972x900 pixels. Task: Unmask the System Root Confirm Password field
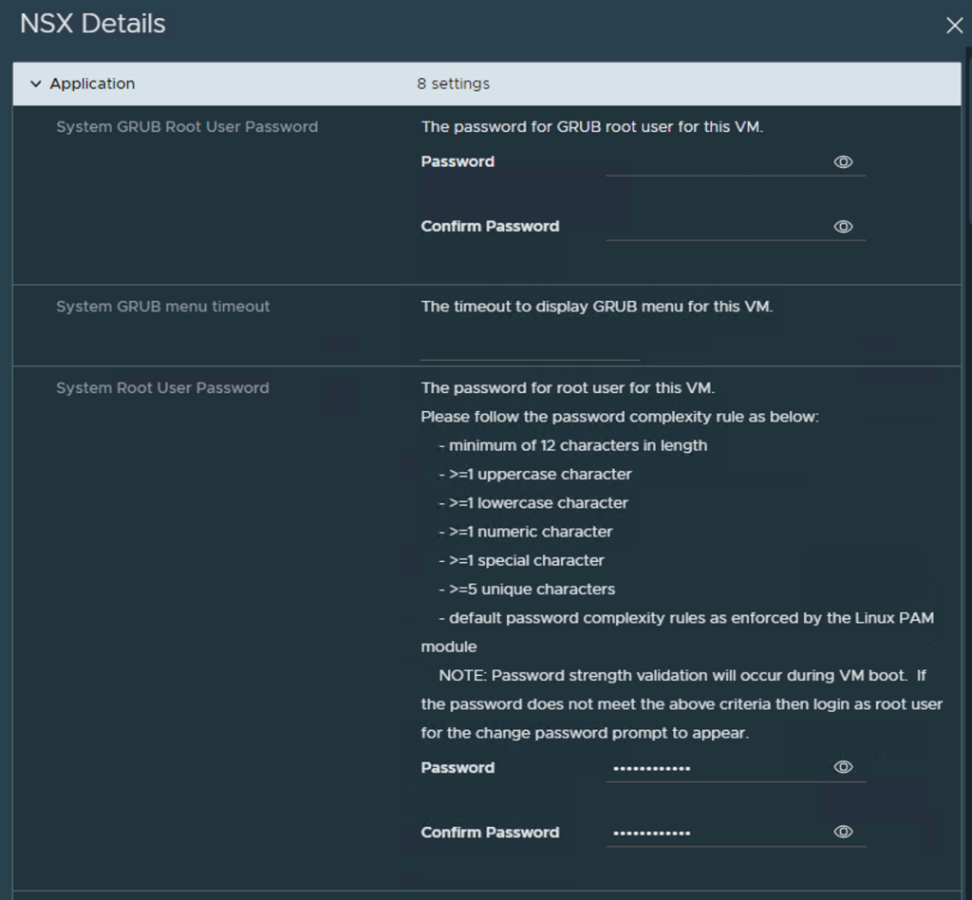point(843,832)
